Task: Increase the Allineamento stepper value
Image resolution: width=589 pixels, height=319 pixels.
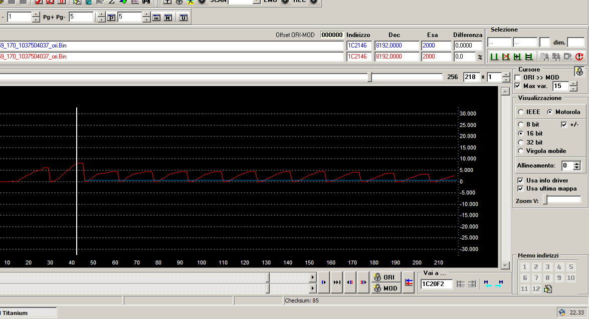Action: (577, 163)
